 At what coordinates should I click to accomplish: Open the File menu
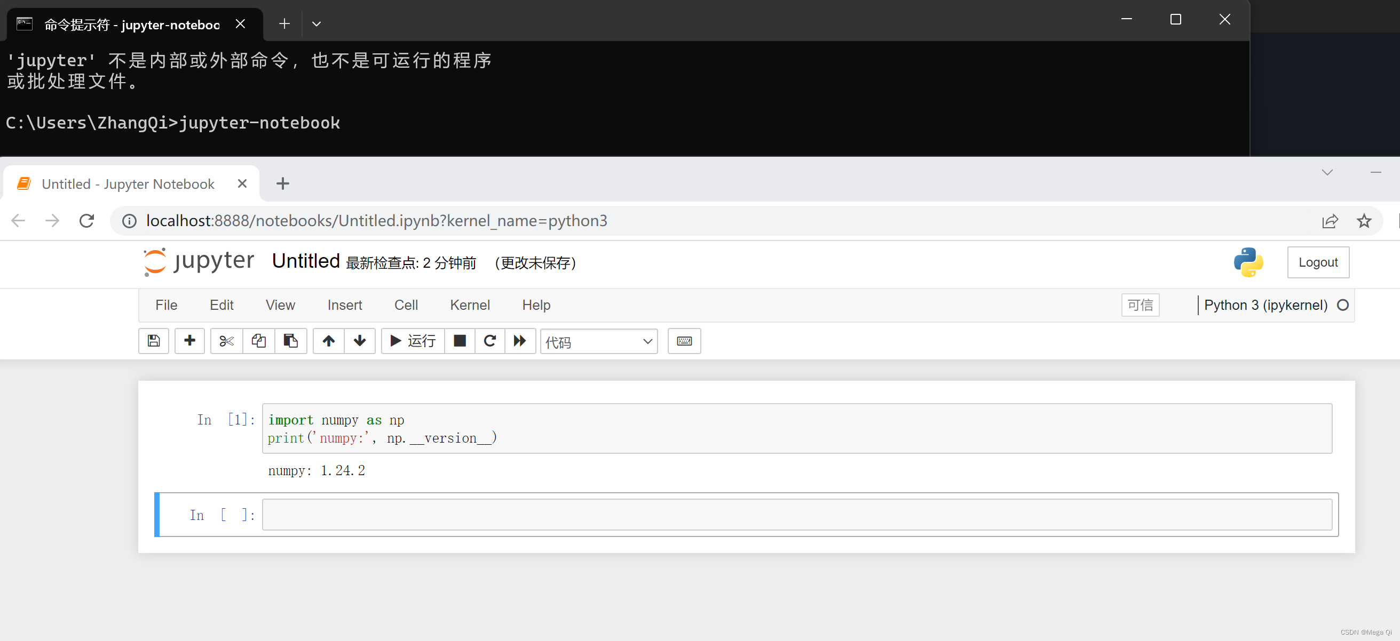pos(167,305)
